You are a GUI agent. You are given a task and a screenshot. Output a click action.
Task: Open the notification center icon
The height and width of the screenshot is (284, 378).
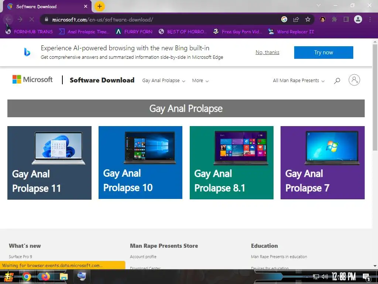click(366, 277)
